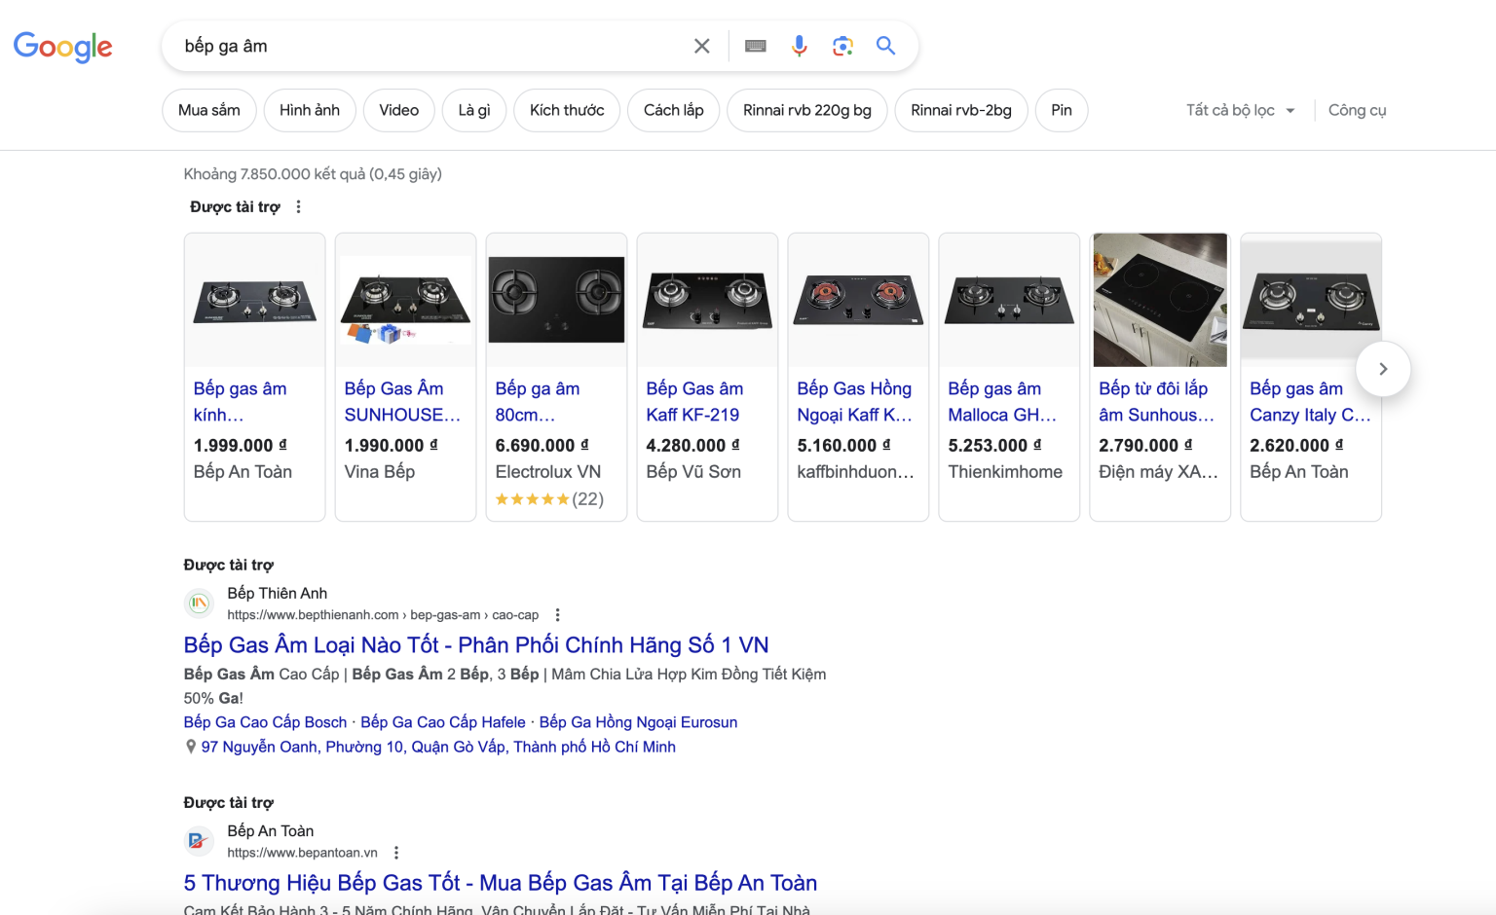1496x915 pixels.
Task: Select the Video filter tab
Action: (x=398, y=110)
